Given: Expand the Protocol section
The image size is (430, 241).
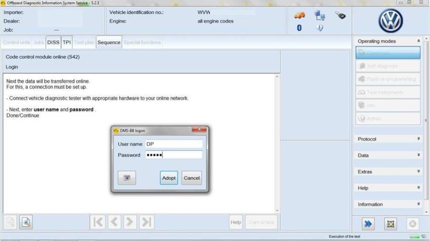Looking at the screenshot, I should click(419, 139).
